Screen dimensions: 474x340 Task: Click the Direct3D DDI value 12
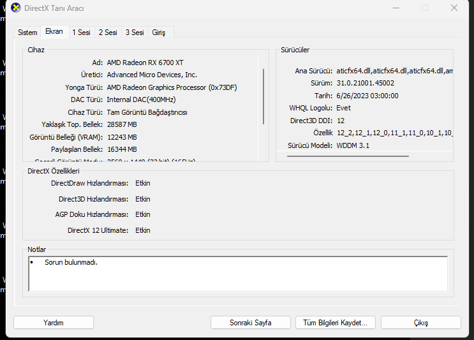coord(341,121)
